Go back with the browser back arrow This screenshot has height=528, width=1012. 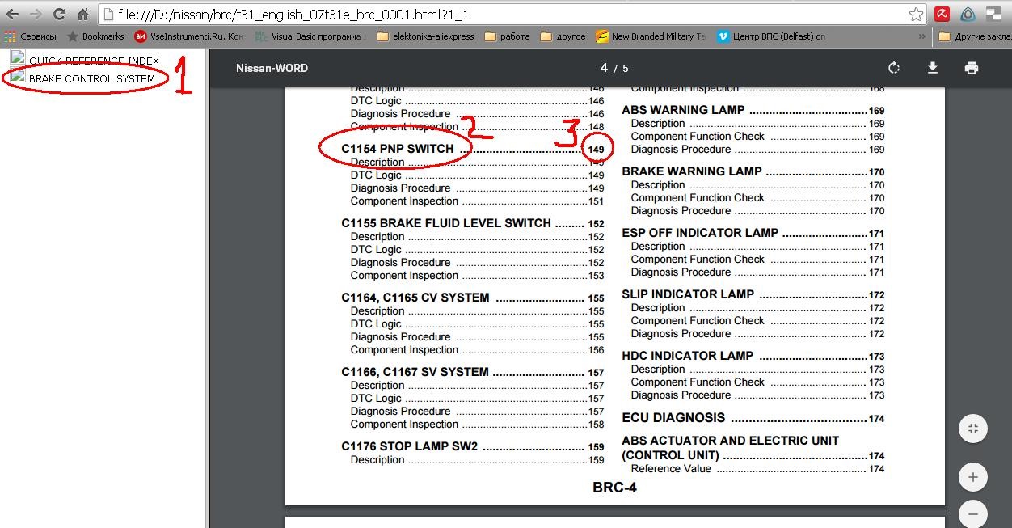pos(12,14)
